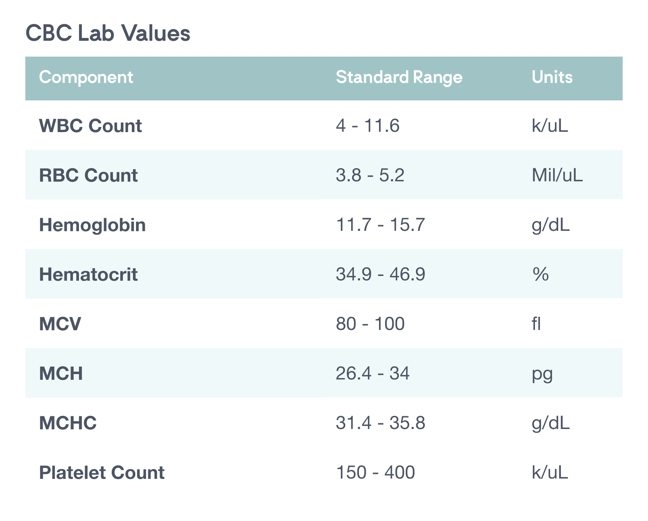The image size is (648, 521).
Task: Select the RBC Count row label
Action: click(x=88, y=175)
